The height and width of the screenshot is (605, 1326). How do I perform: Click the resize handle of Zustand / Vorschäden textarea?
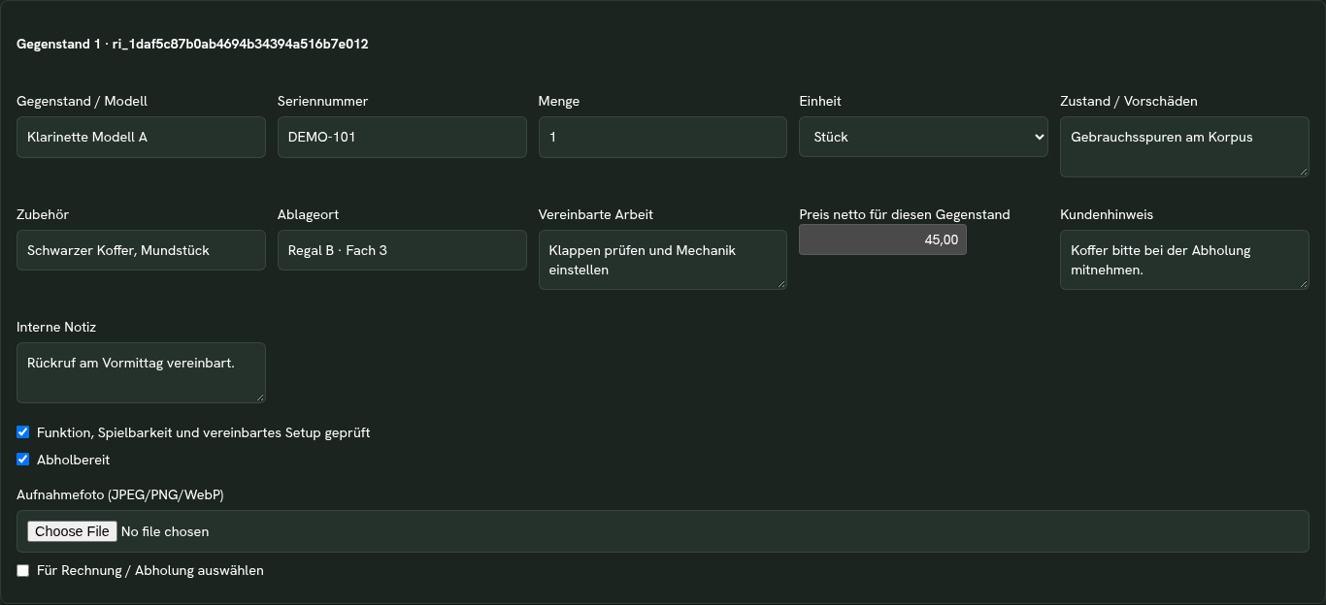(x=1303, y=171)
